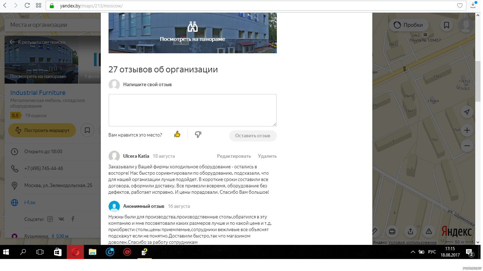Open browser downloads arrow icon
This screenshot has width=483, height=271.
[x=474, y=6]
